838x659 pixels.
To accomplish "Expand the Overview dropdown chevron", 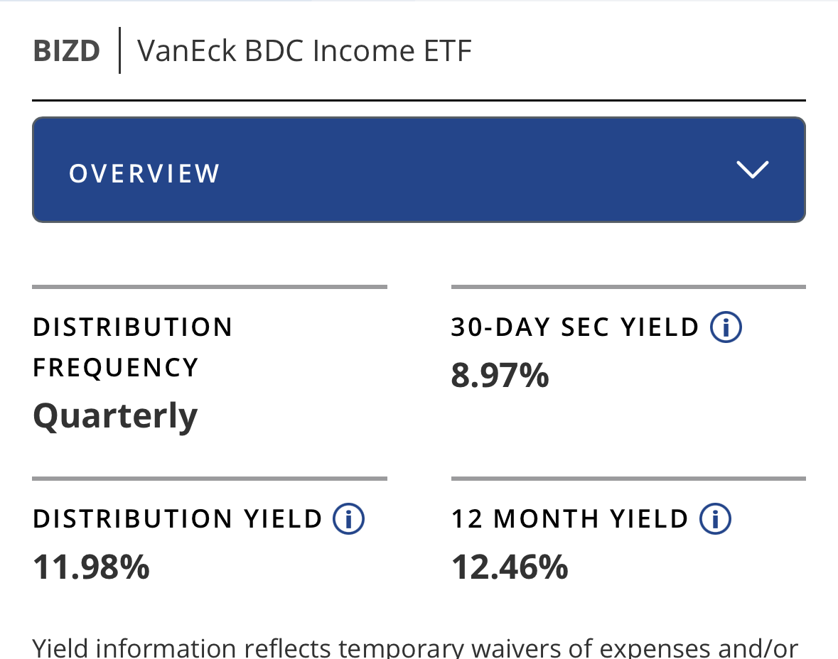I will (x=753, y=170).
